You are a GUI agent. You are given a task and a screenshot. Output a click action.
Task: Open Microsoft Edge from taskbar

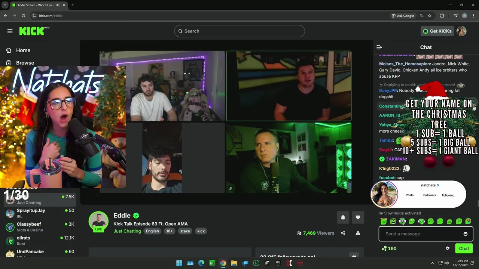point(201,263)
